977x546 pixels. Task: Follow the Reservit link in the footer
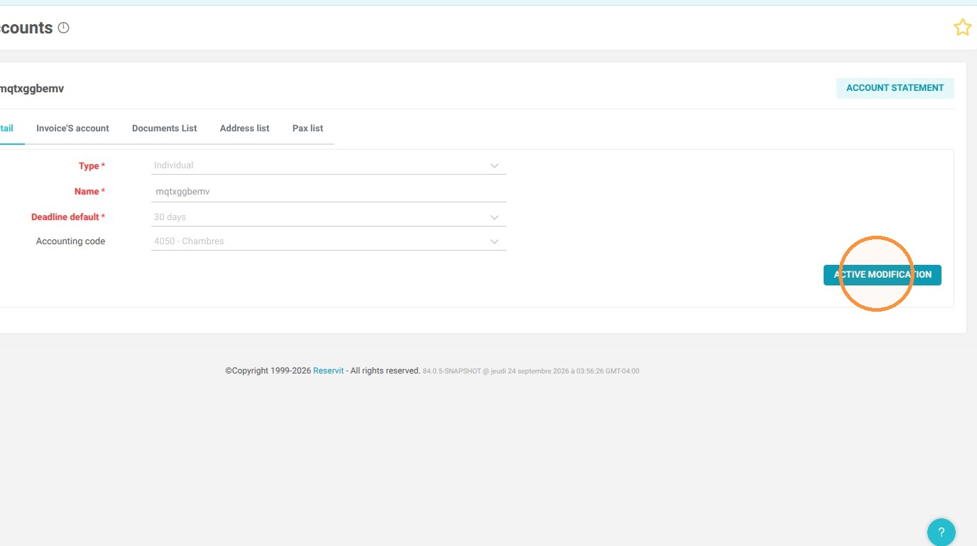click(328, 371)
